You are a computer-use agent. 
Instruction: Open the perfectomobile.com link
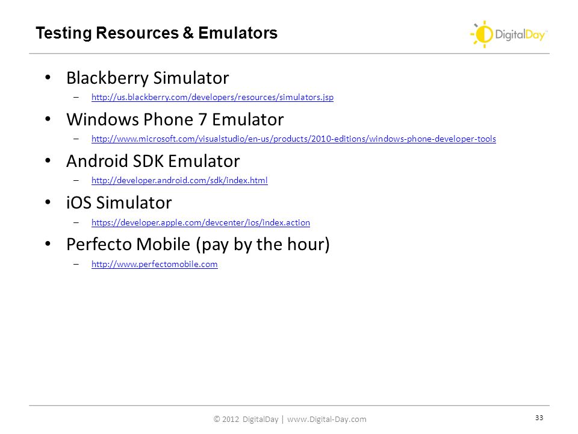point(155,264)
